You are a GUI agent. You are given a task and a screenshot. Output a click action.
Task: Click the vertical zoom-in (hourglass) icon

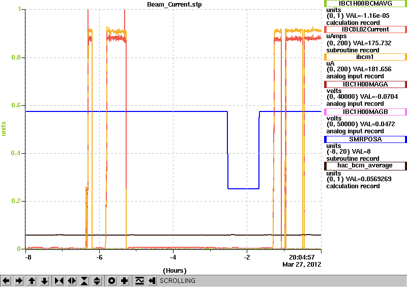click(84, 281)
